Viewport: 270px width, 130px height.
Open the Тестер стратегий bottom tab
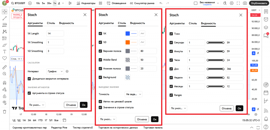tap(83, 128)
